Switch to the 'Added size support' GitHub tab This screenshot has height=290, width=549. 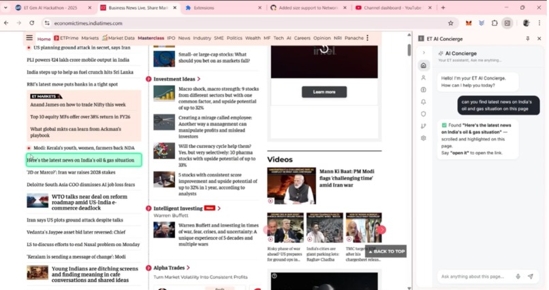pyautogui.click(x=307, y=7)
